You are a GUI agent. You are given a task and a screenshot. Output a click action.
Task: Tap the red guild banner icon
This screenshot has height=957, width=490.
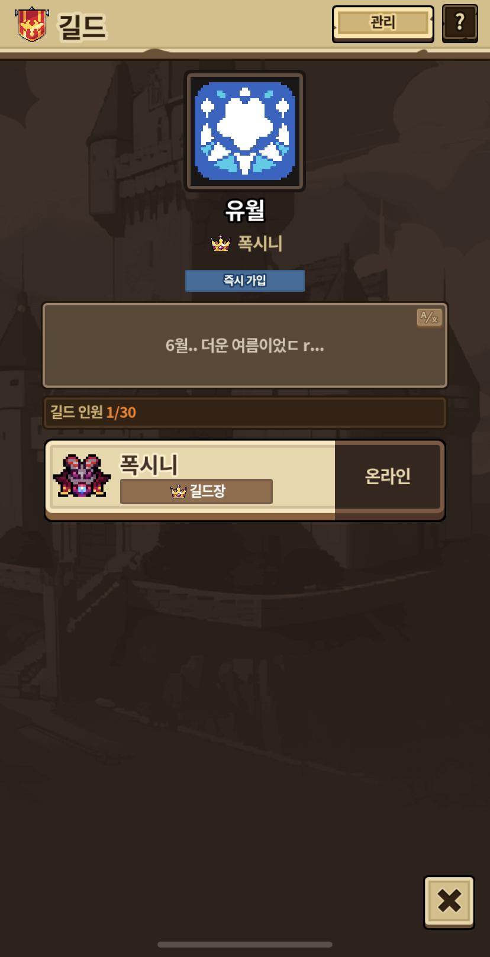point(31,24)
